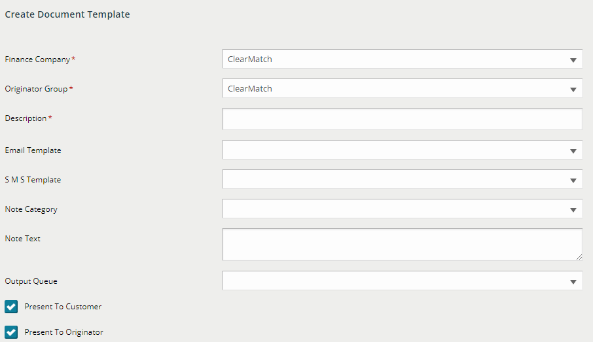
Task: Uncheck Present To Customer checkbox
Action: [x=11, y=307]
